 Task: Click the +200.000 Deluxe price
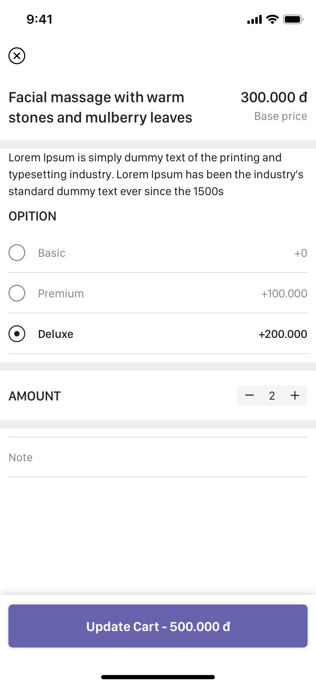coord(283,334)
